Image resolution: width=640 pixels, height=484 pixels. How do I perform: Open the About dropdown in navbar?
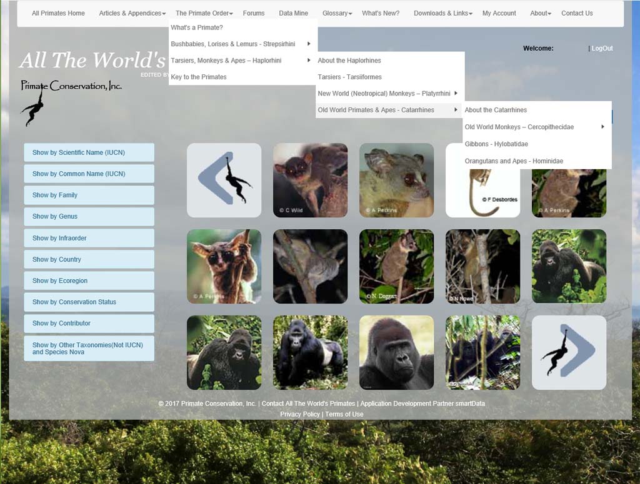pyautogui.click(x=541, y=13)
